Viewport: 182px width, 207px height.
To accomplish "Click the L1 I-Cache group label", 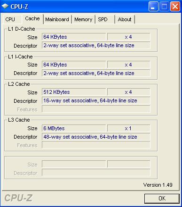I will coord(20,57).
